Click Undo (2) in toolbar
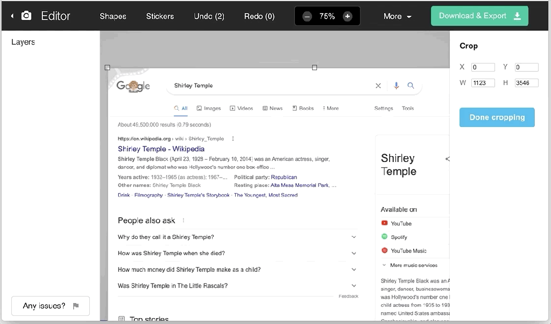 tap(209, 16)
